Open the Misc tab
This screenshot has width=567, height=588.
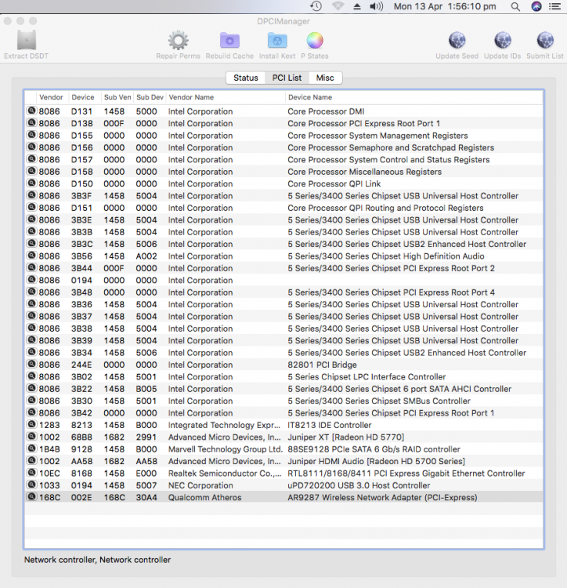(325, 78)
